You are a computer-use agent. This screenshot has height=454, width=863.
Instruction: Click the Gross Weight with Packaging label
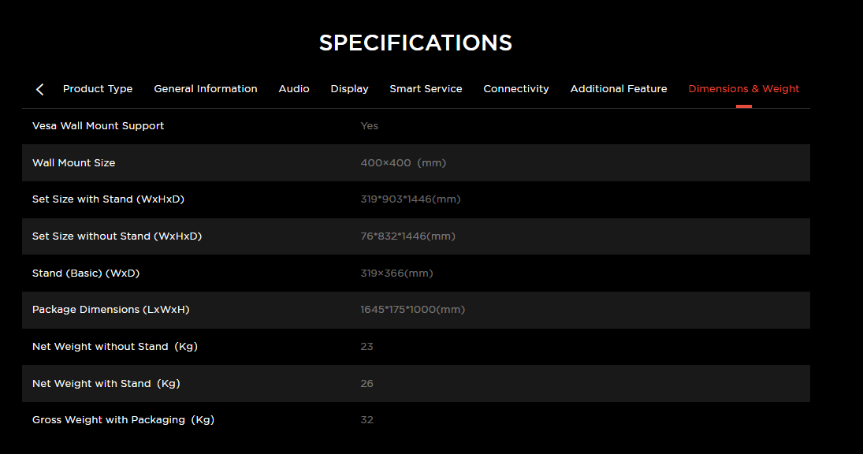pos(123,420)
